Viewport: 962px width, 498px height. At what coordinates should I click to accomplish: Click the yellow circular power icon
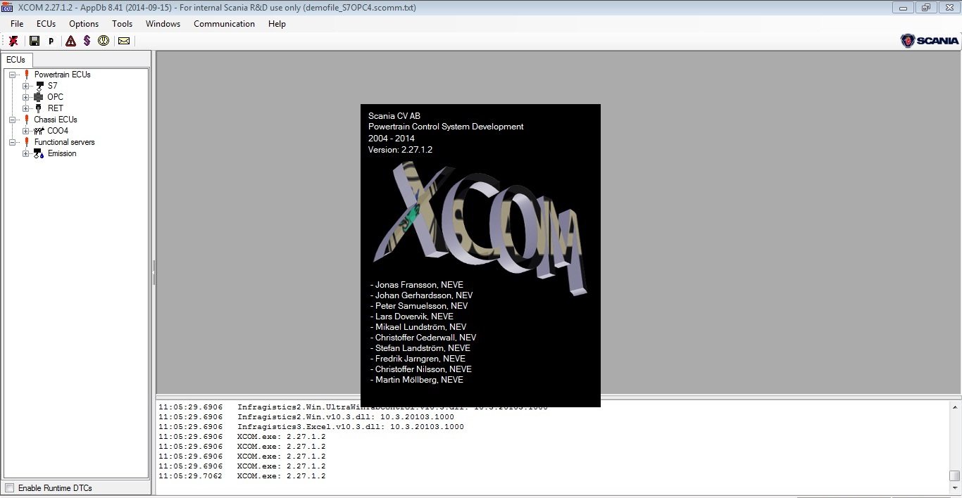(104, 41)
